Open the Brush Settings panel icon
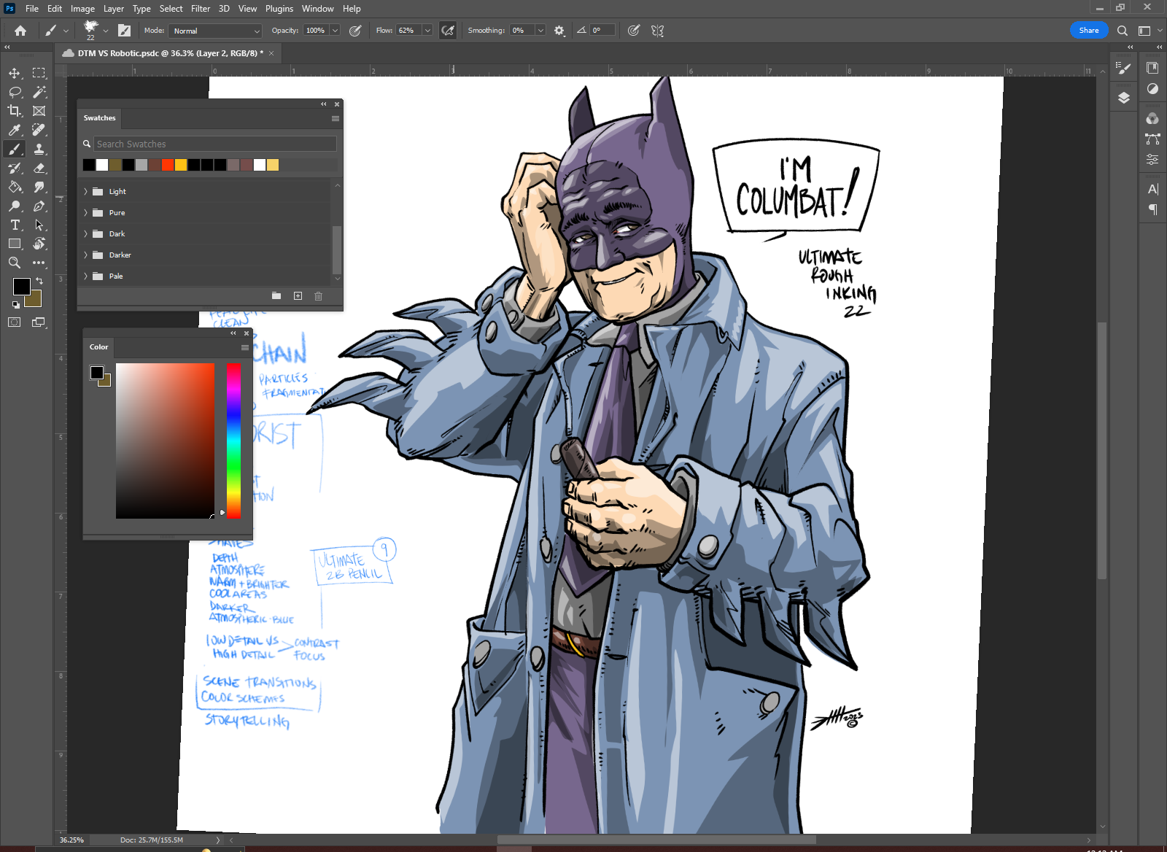Image resolution: width=1167 pixels, height=852 pixels. [1124, 68]
